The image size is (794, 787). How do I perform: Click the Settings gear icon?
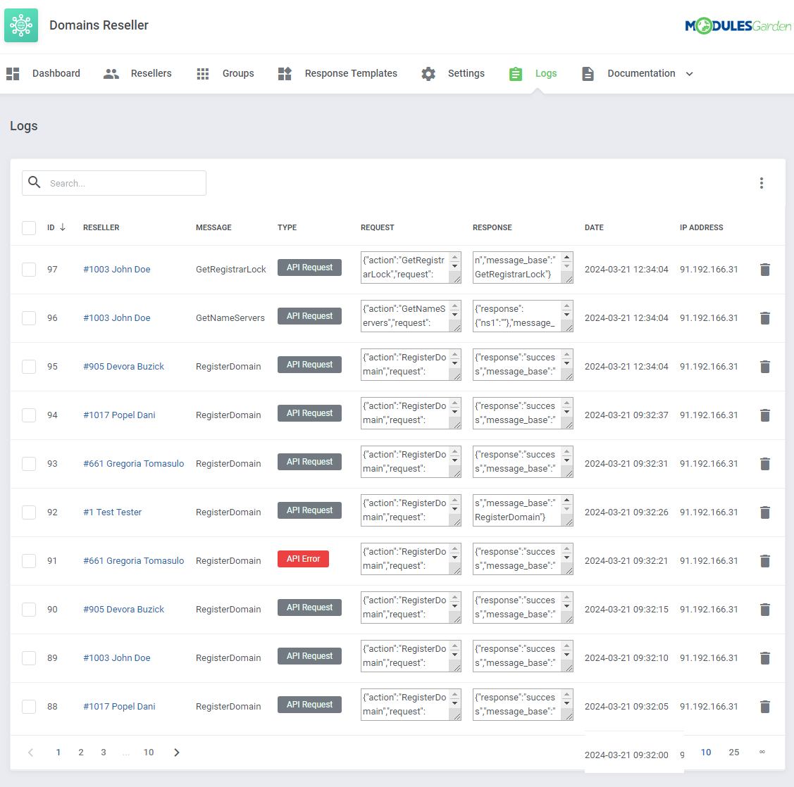click(x=428, y=74)
